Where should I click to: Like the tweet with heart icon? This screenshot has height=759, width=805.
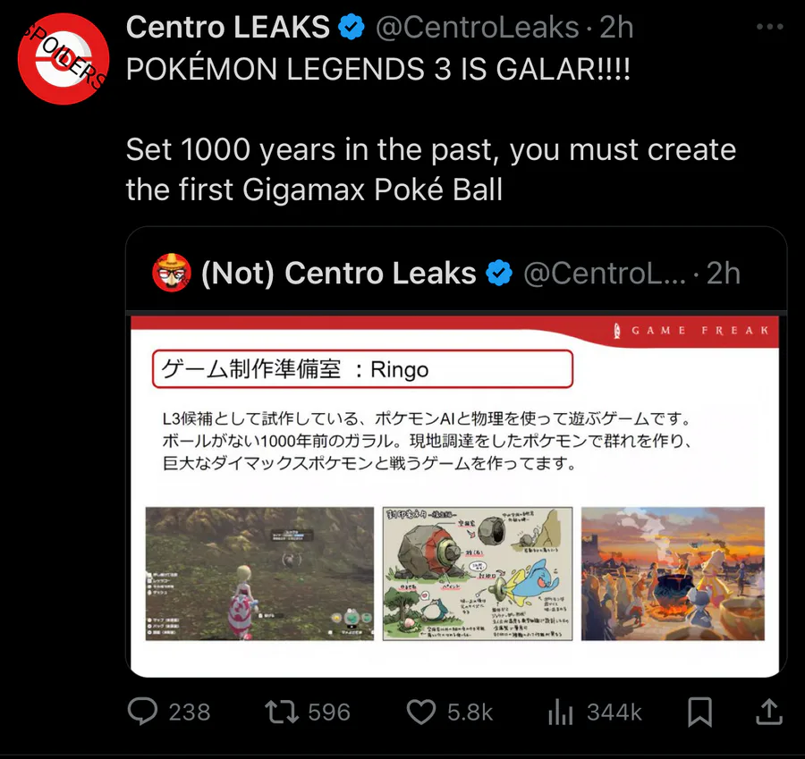point(420,712)
